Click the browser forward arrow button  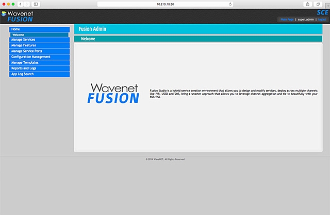[27, 4]
